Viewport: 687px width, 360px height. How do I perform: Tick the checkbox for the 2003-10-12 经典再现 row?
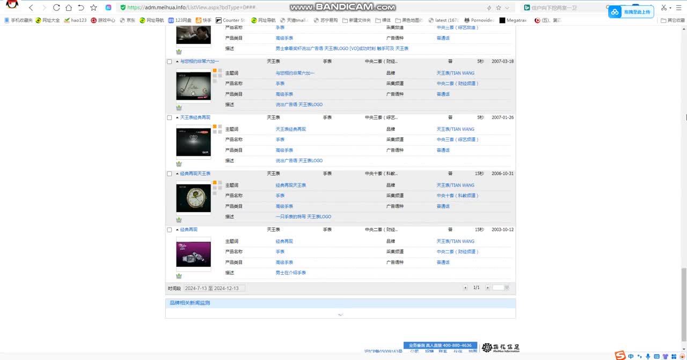pos(170,230)
